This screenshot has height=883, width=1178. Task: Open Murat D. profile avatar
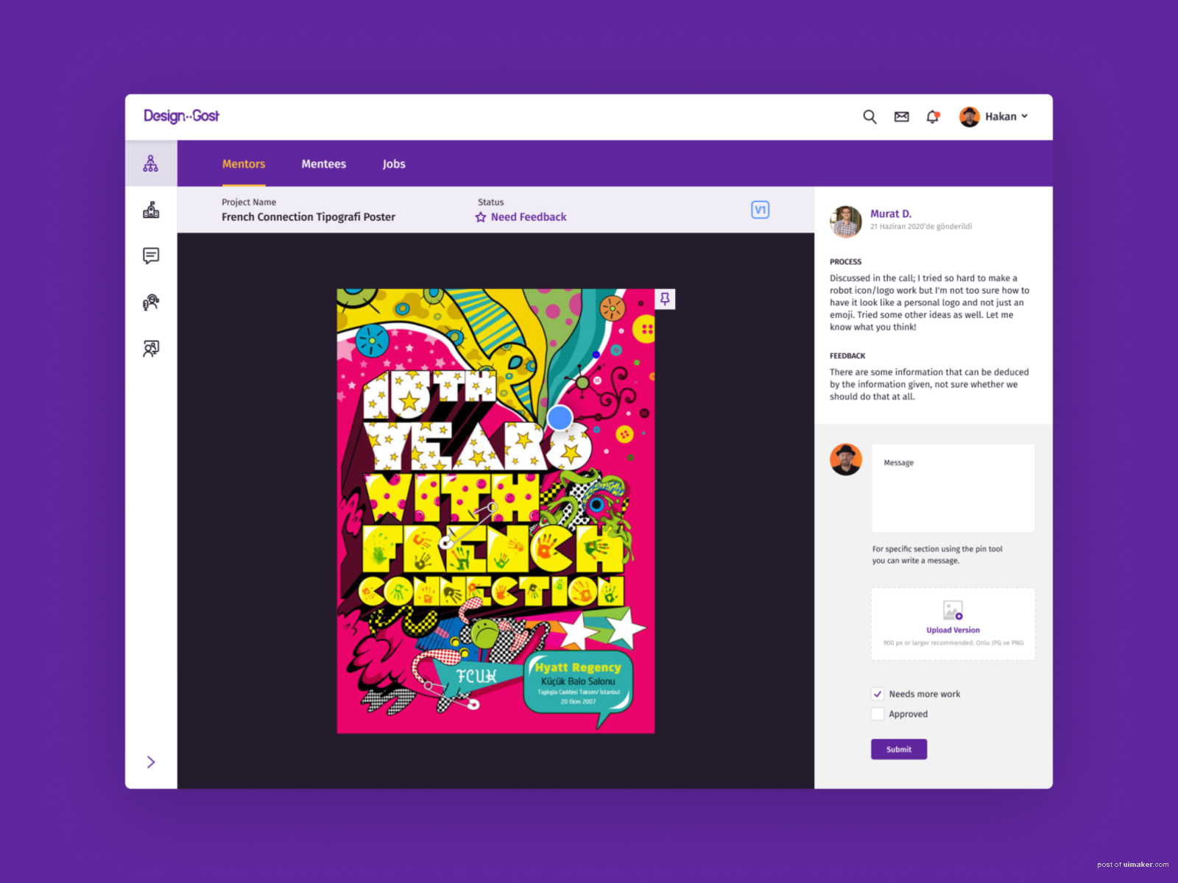pos(846,221)
